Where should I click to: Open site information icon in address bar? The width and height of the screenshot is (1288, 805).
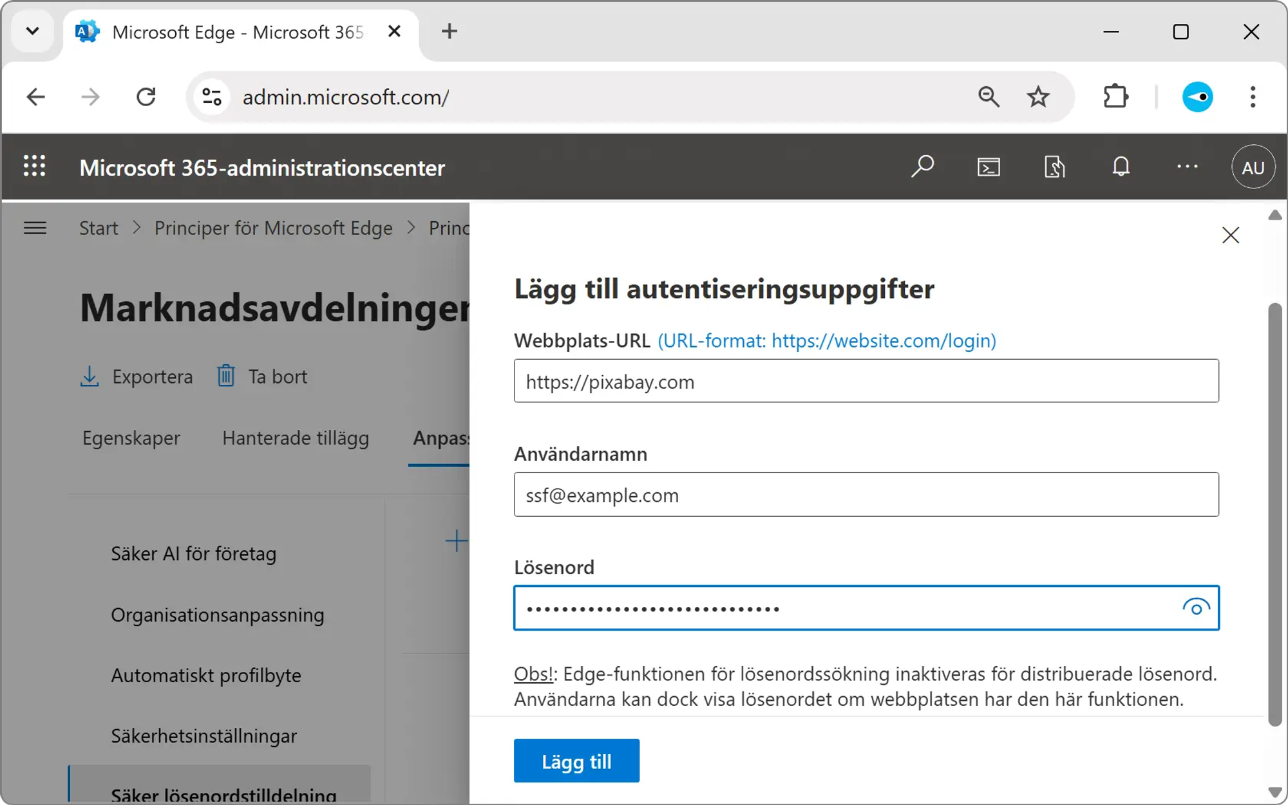click(x=212, y=97)
